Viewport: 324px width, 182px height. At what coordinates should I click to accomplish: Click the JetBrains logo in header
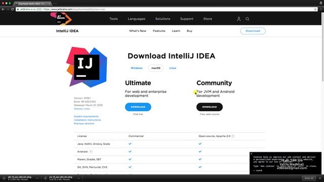coord(61,19)
